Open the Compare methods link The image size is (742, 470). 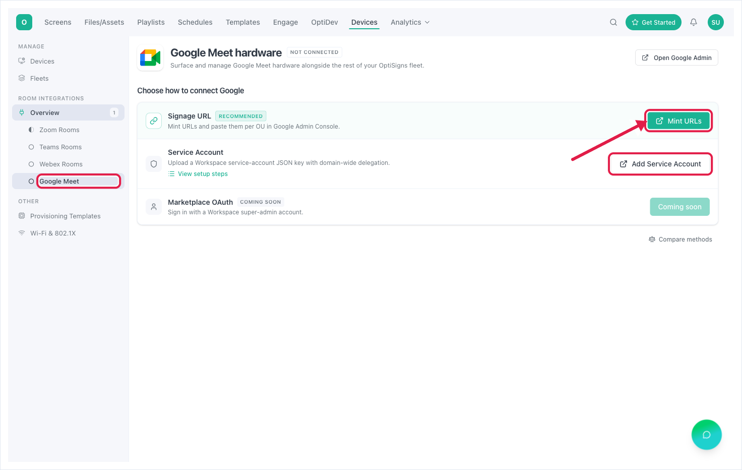(681, 240)
